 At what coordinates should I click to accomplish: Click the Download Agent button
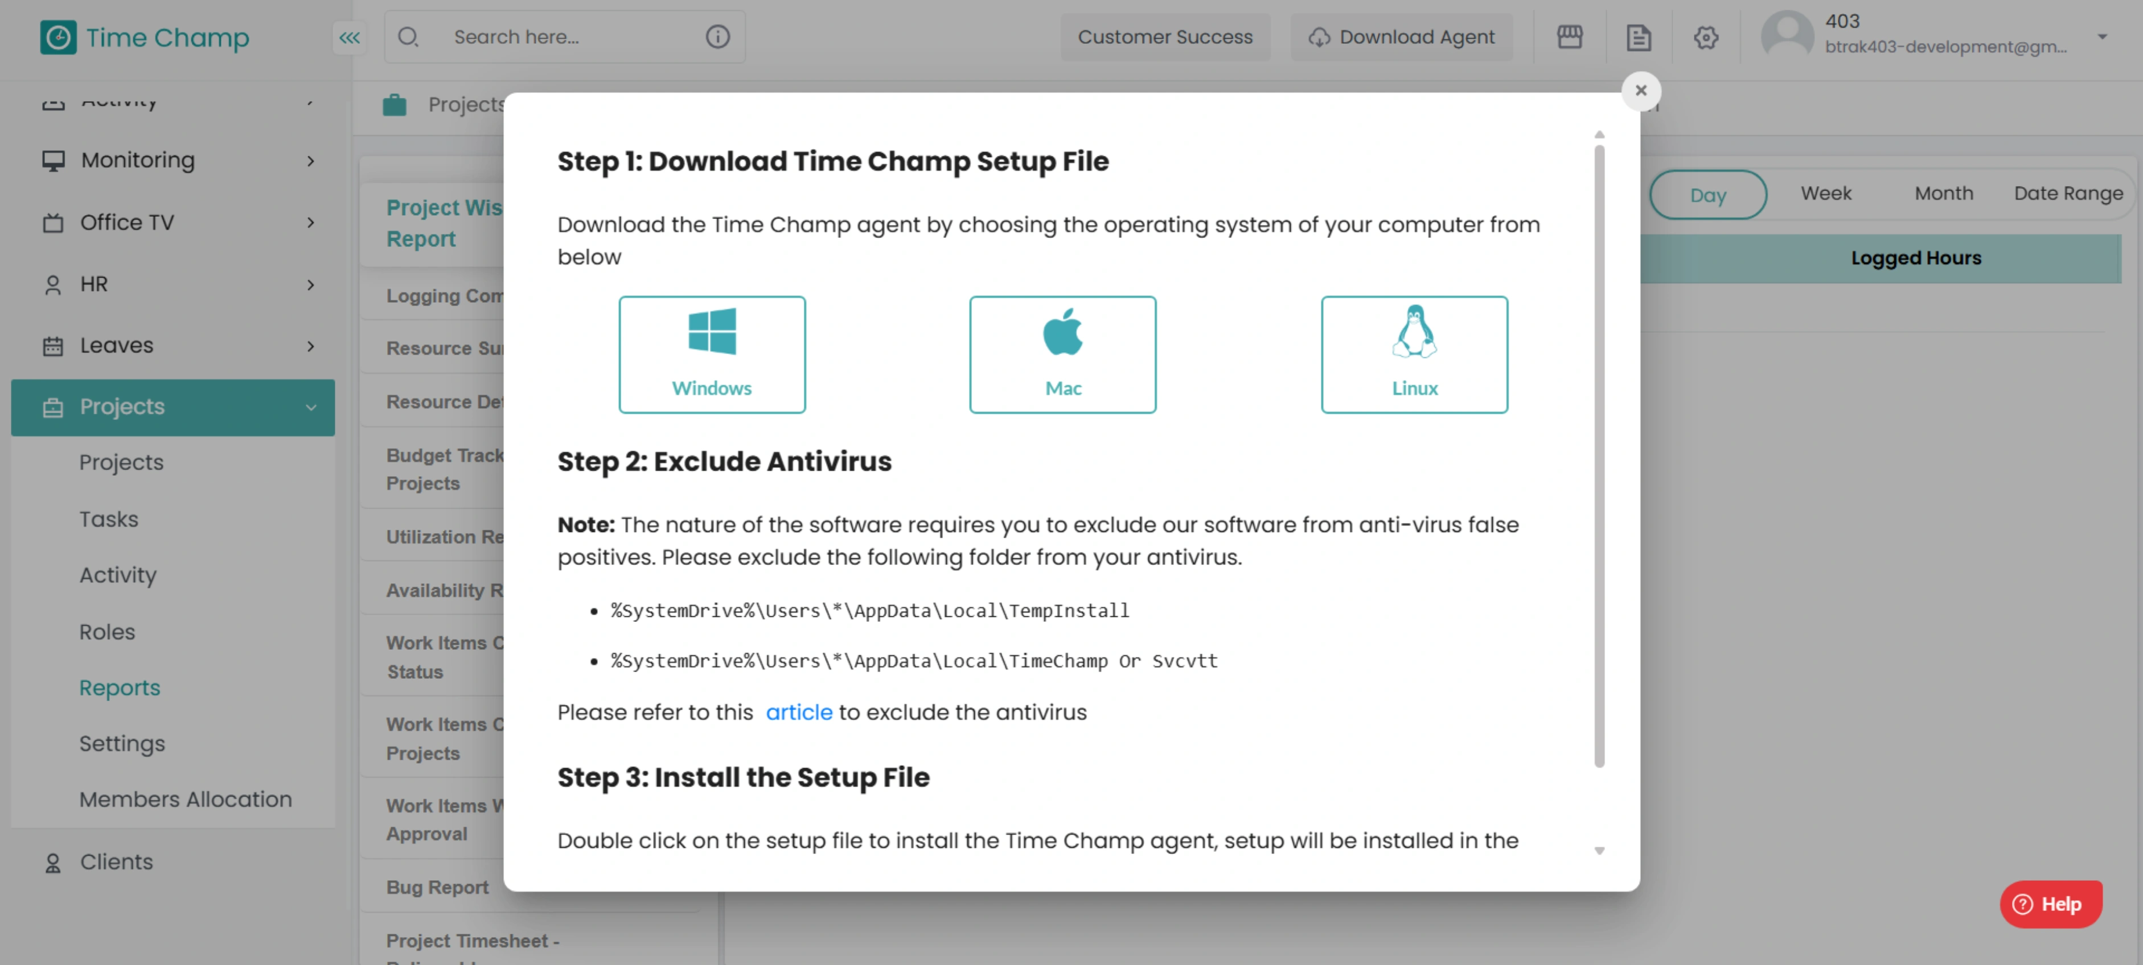1401,38
